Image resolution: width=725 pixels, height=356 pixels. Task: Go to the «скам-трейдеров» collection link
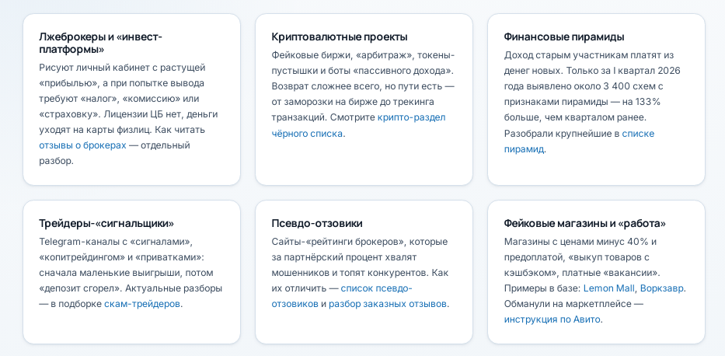point(142,304)
